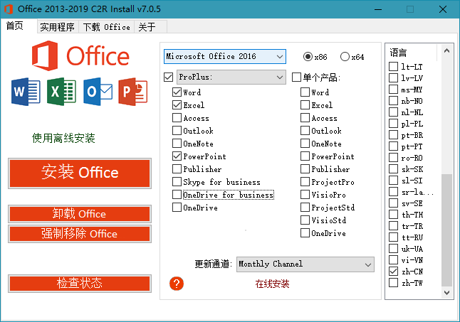Viewport: 460px width, 322px height.
Task: Select the x64 architecture radio button
Action: click(x=345, y=57)
